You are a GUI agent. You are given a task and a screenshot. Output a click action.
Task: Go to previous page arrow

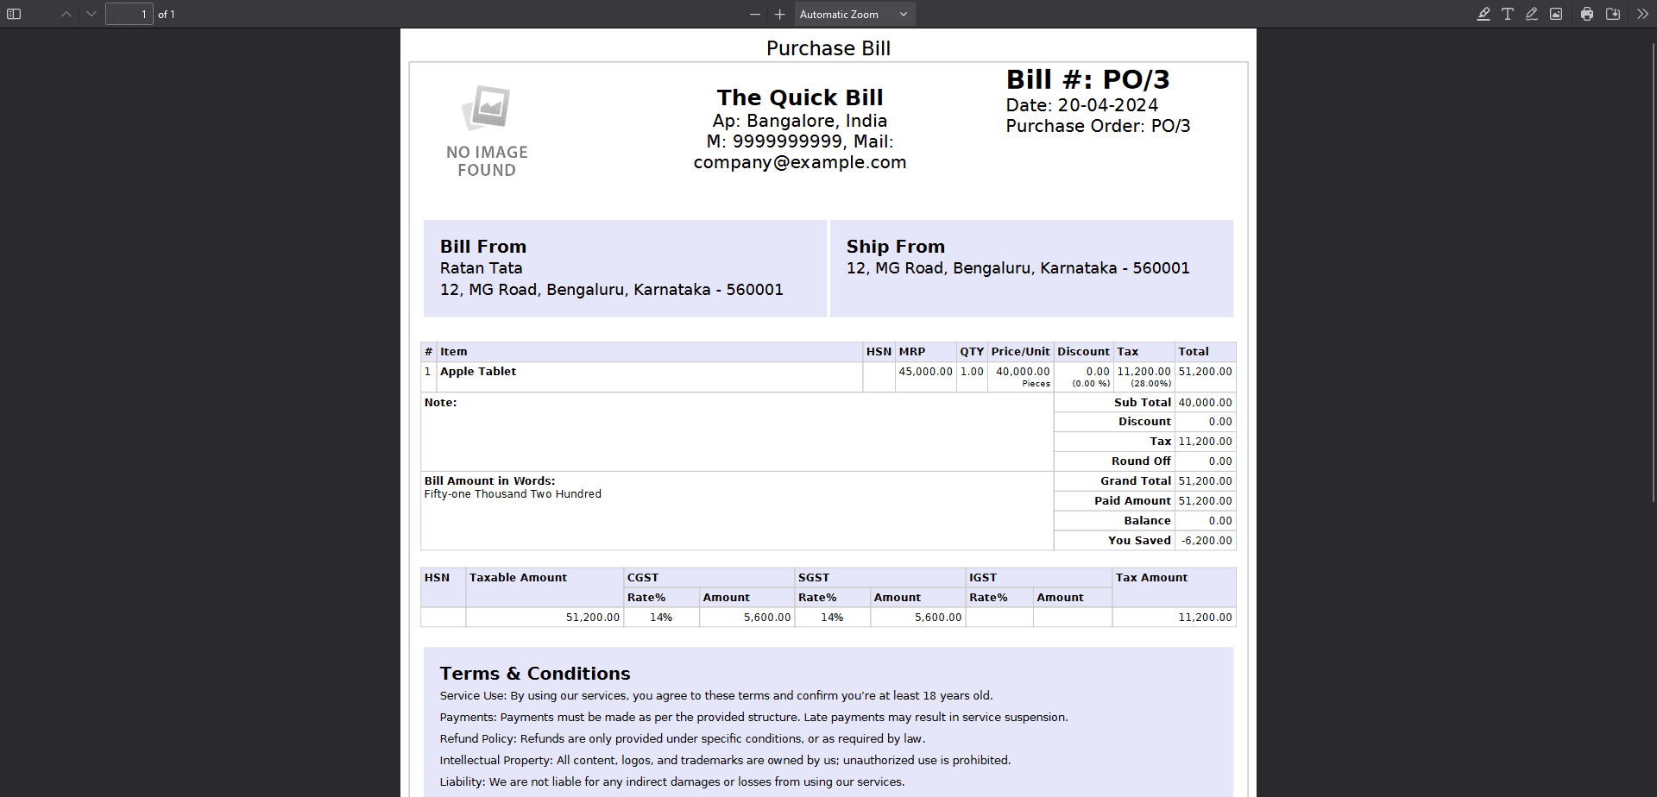[66, 14]
